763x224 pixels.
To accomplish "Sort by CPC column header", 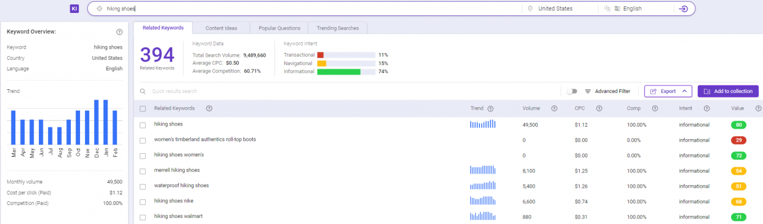I will (x=580, y=108).
